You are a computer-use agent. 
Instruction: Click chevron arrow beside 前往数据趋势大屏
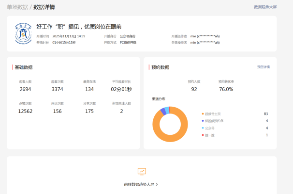157,184
